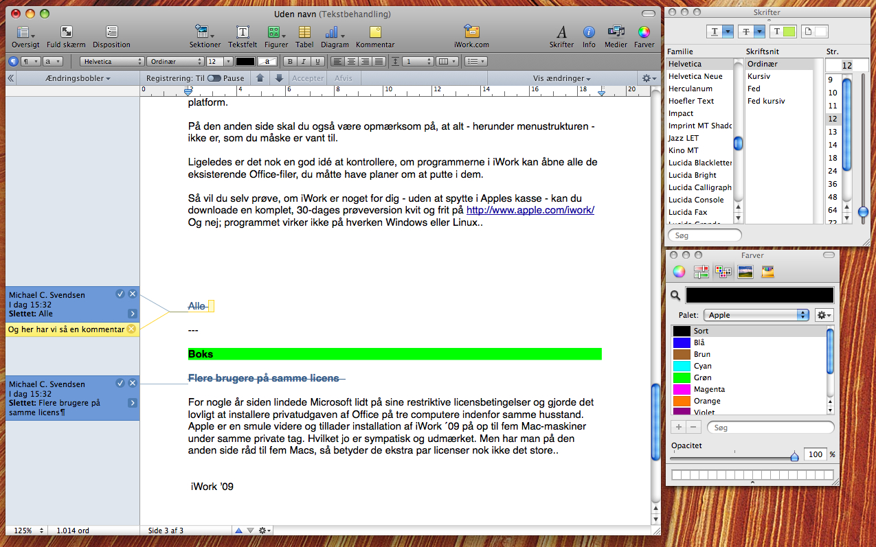Select the crayons tab in Farver
The image size is (876, 547).
[x=767, y=272]
